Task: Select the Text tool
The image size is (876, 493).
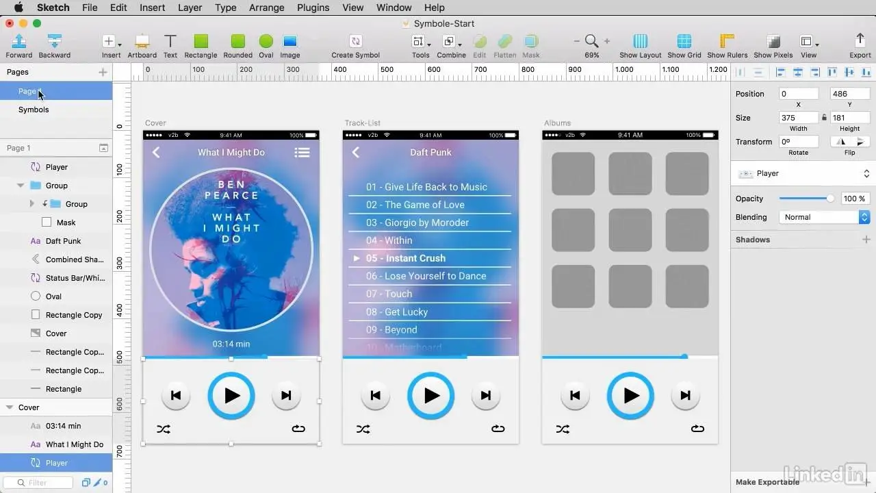Action: tap(170, 45)
